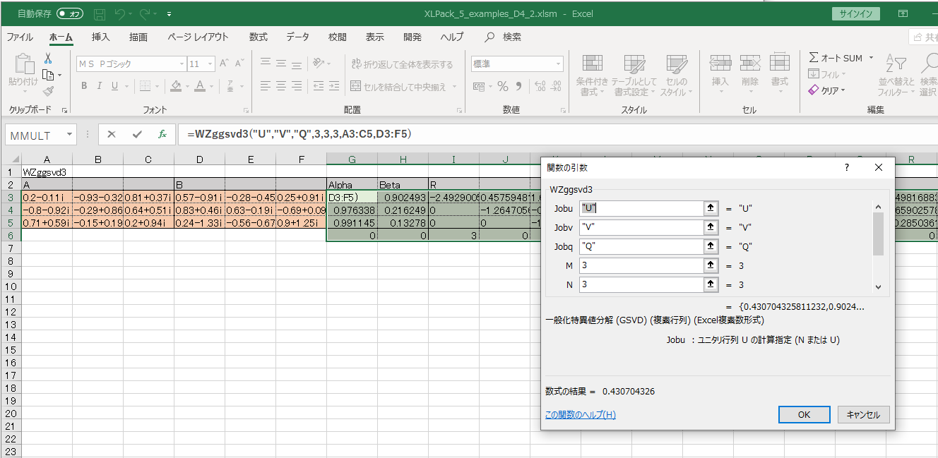
Task: Click the Insert Function fx icon
Action: point(162,134)
